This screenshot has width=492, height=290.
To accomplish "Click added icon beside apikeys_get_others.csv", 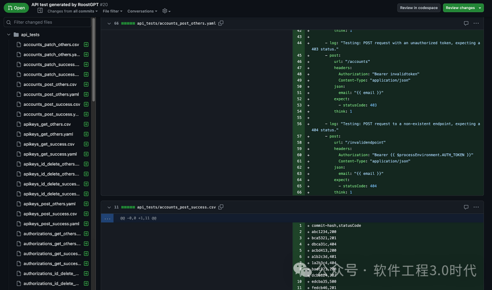I will 86,124.
